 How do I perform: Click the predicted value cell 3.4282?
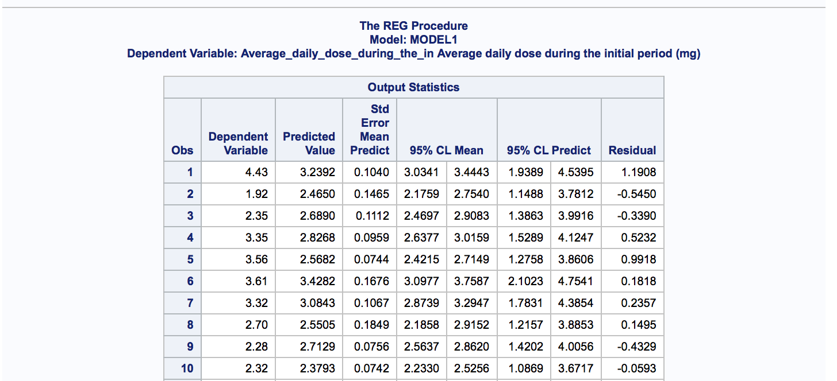point(317,281)
